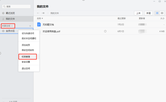The image size is (166, 102).
Task: Click the plus icon beside 共享空间
Action: [x=30, y=26]
